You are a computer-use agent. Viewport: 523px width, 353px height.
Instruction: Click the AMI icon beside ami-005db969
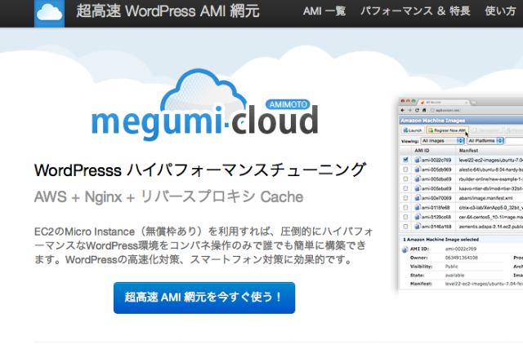(417, 170)
